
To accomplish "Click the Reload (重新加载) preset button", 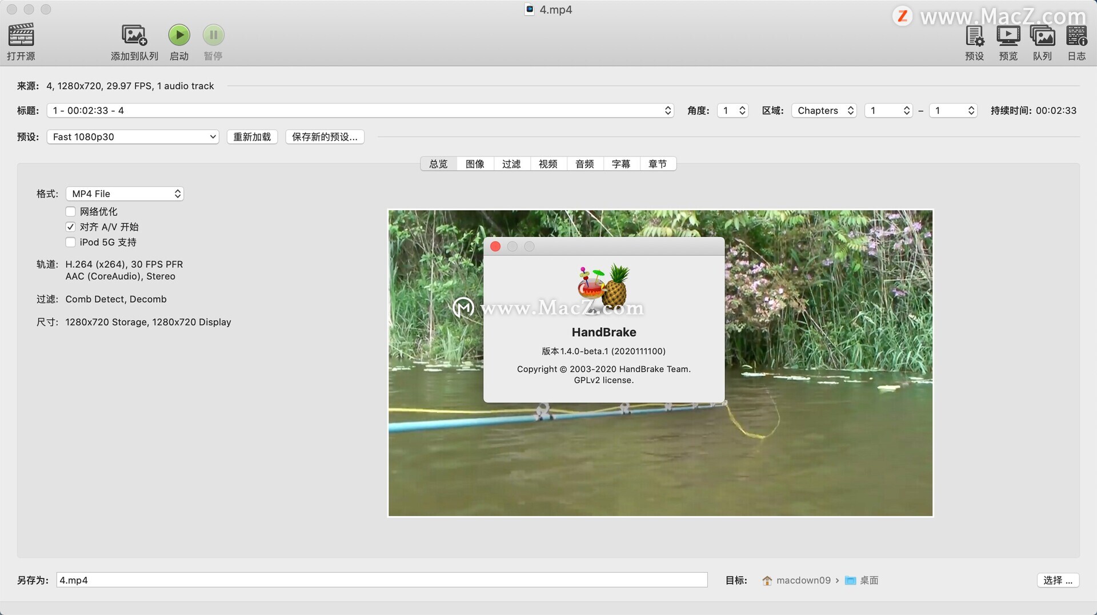I will point(252,136).
